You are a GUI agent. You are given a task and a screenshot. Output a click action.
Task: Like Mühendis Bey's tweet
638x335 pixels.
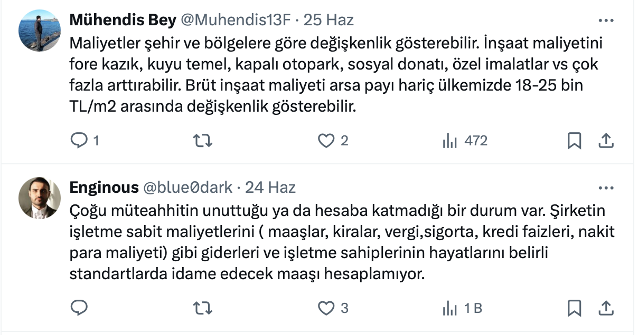tap(326, 141)
